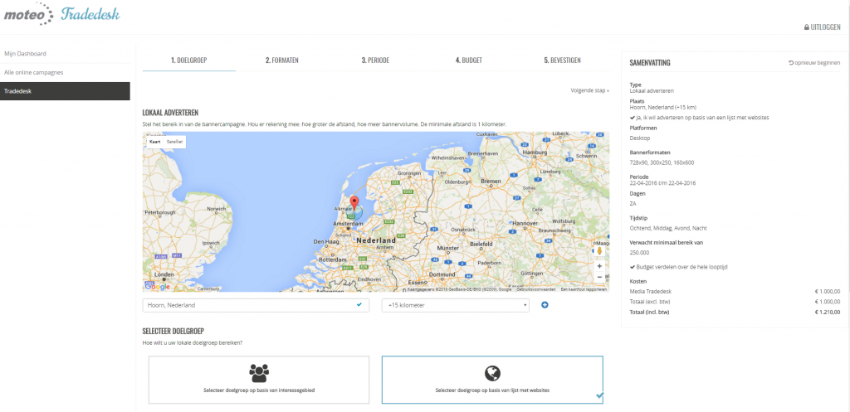The image size is (850, 412).
Task: Click the Gebruiksvoorwaarden link on map
Action: (x=537, y=289)
